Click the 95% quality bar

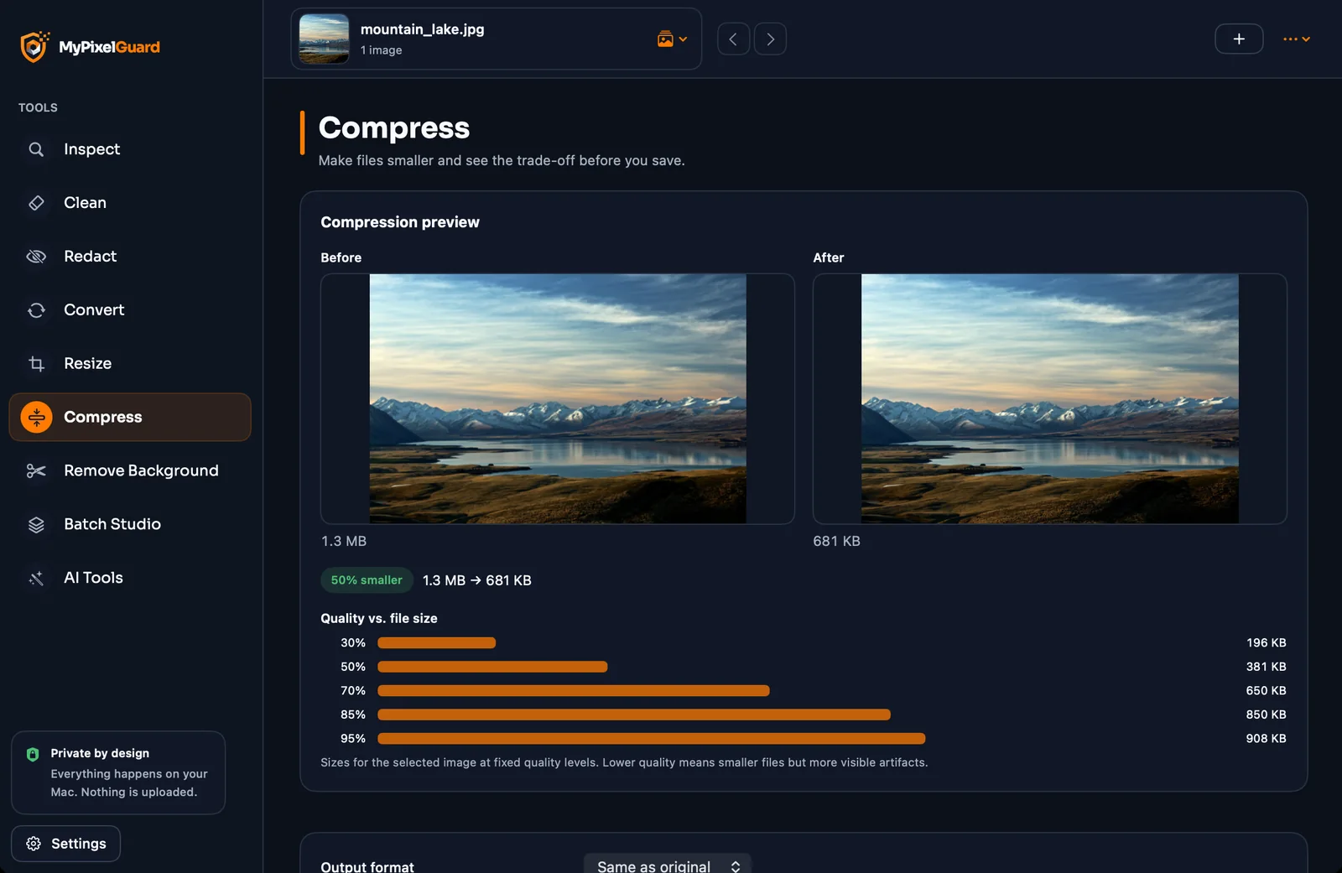pyautogui.click(x=652, y=739)
